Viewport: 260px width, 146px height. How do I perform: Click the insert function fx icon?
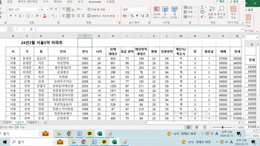point(31,29)
